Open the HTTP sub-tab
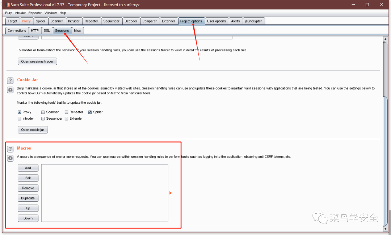 [x=35, y=31]
